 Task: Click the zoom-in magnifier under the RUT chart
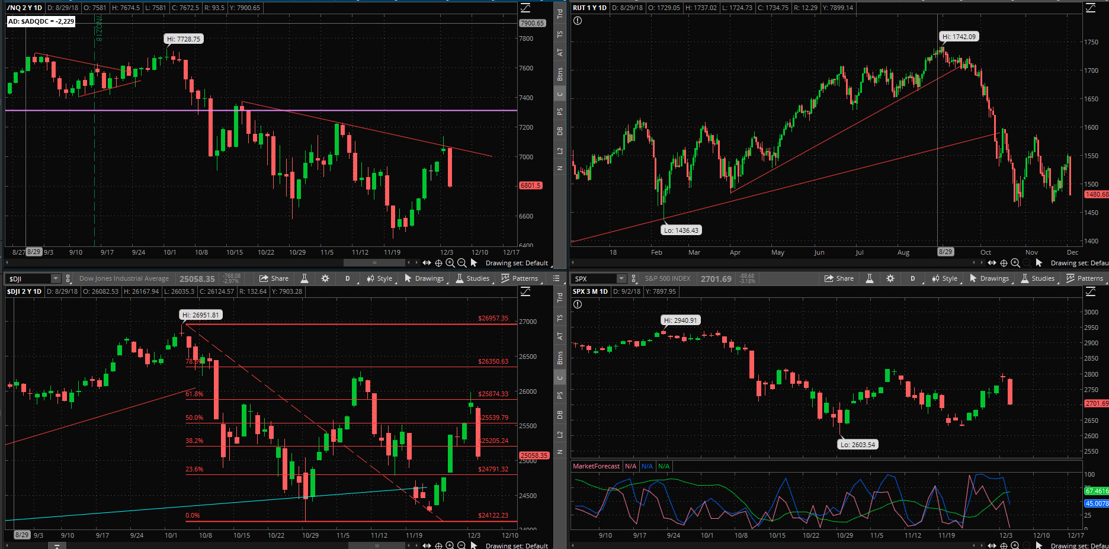click(1015, 263)
